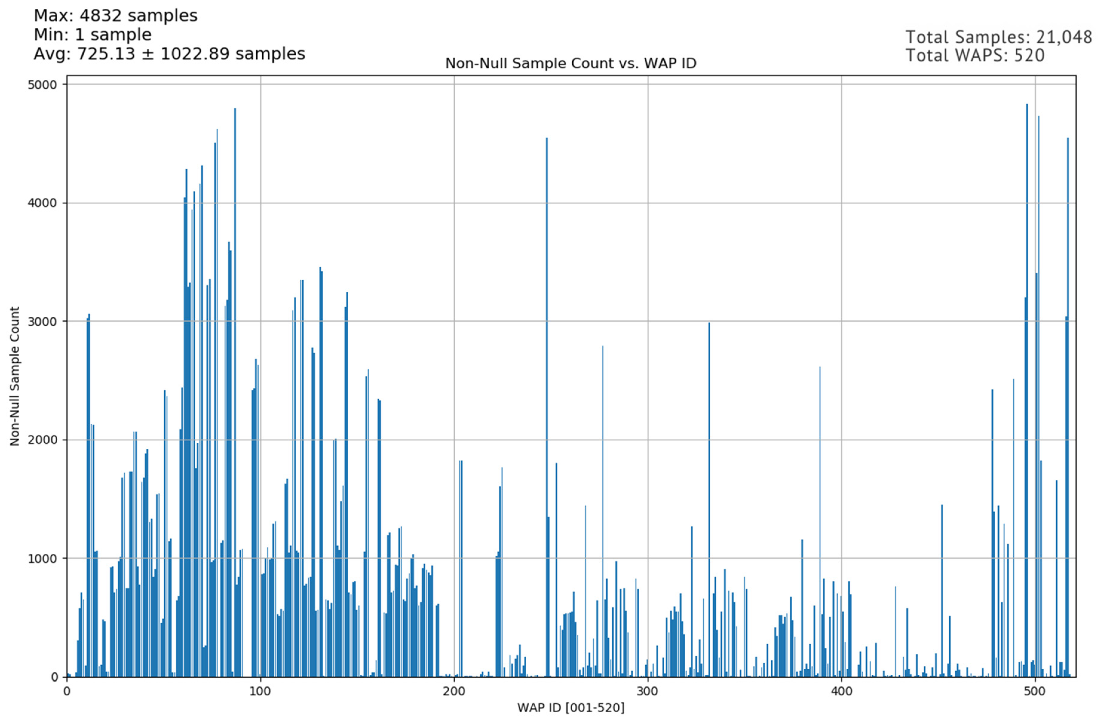Click the isolated bar reaching 3000 near WAP 332

(x=709, y=499)
